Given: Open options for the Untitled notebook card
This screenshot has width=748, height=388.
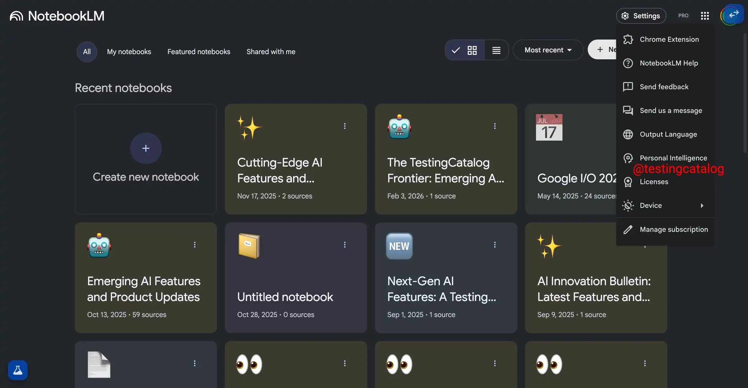Looking at the screenshot, I should [345, 245].
